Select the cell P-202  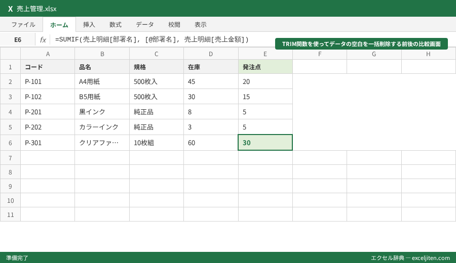pyautogui.click(x=48, y=127)
